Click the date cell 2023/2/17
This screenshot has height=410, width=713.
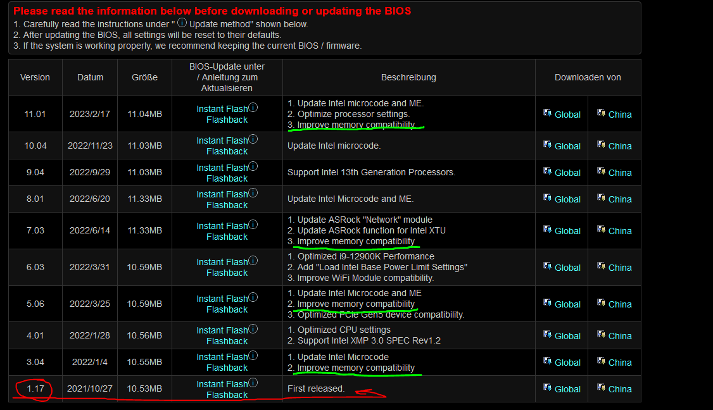(89, 114)
